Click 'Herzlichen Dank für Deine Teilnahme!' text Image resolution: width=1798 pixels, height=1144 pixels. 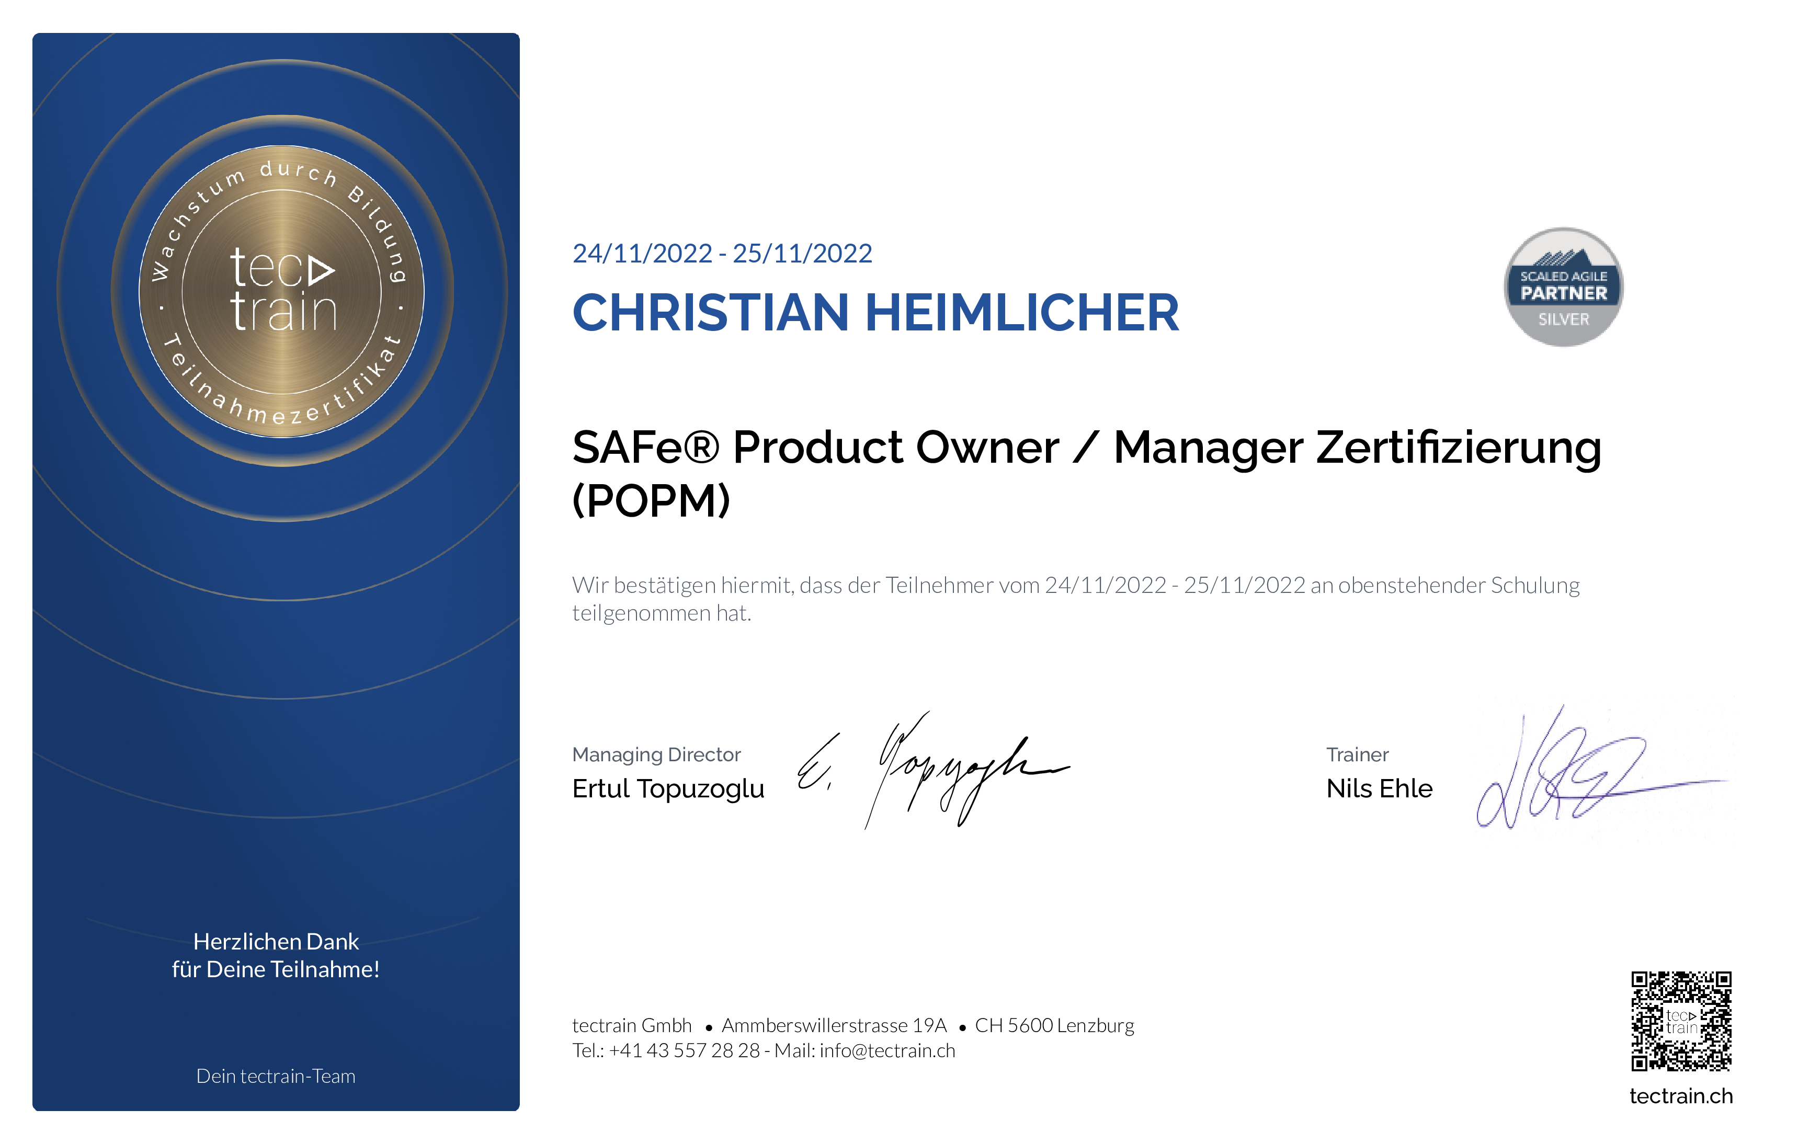276,955
